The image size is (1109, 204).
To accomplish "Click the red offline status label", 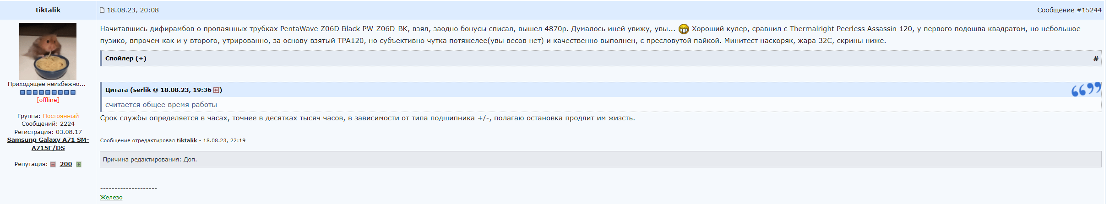I will tap(48, 100).
